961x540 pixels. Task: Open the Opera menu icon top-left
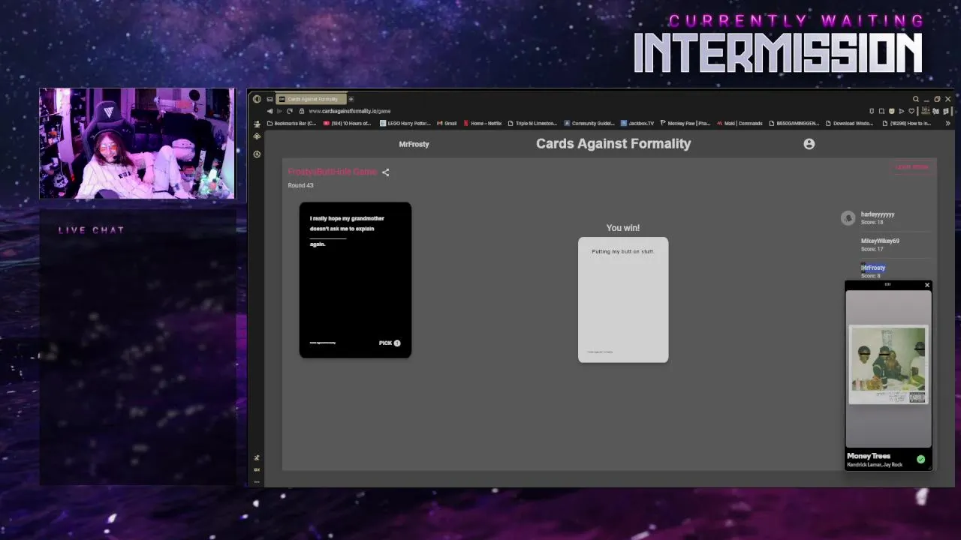pos(257,99)
